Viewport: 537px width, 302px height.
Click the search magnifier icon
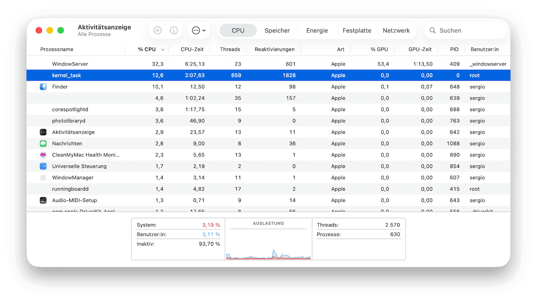pyautogui.click(x=433, y=30)
